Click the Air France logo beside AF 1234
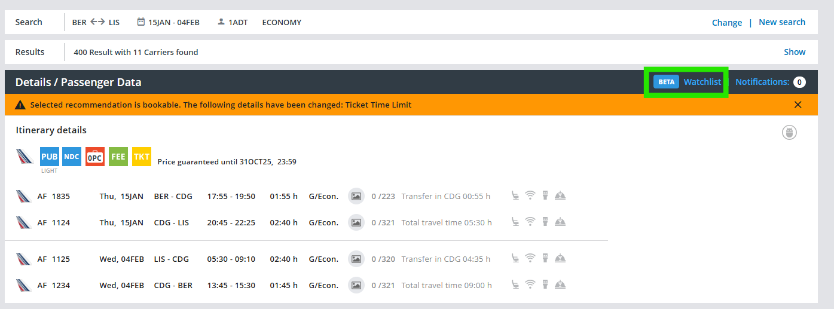Viewport: 834px width, 309px height. click(24, 285)
